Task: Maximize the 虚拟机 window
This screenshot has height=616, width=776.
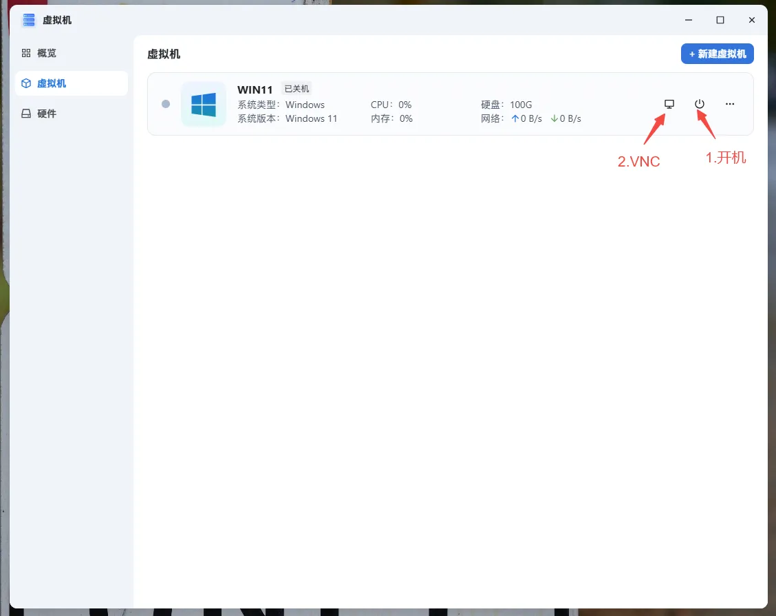Action: pyautogui.click(x=720, y=20)
